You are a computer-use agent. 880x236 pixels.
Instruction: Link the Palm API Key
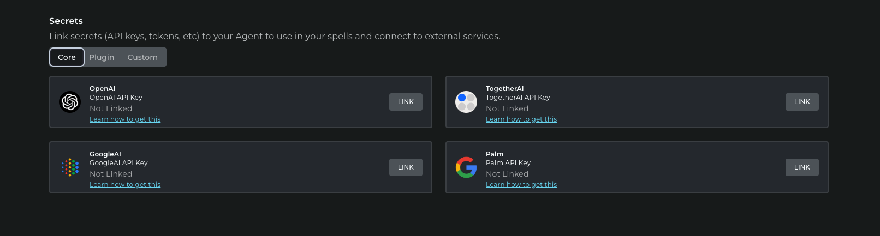pyautogui.click(x=801, y=167)
